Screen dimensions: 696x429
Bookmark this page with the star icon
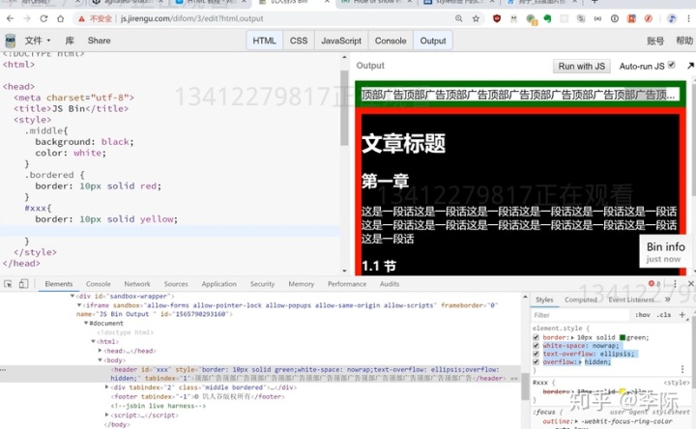[476, 18]
